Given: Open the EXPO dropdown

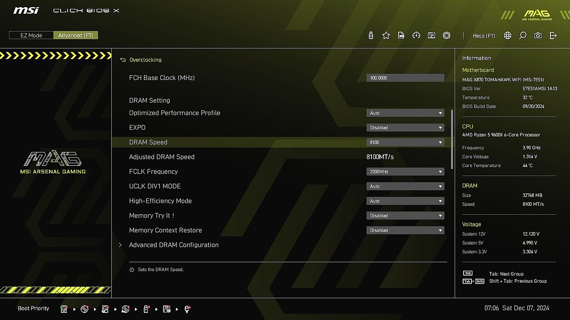Looking at the screenshot, I should click(x=405, y=128).
